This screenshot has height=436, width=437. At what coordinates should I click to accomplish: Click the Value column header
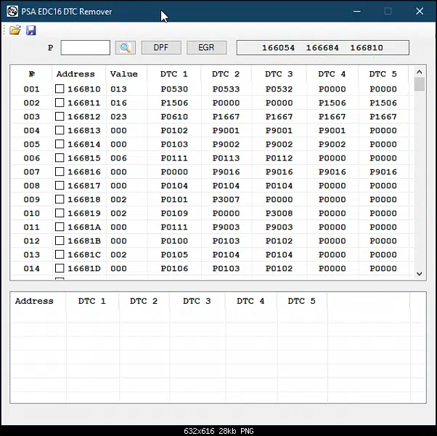[123, 74]
